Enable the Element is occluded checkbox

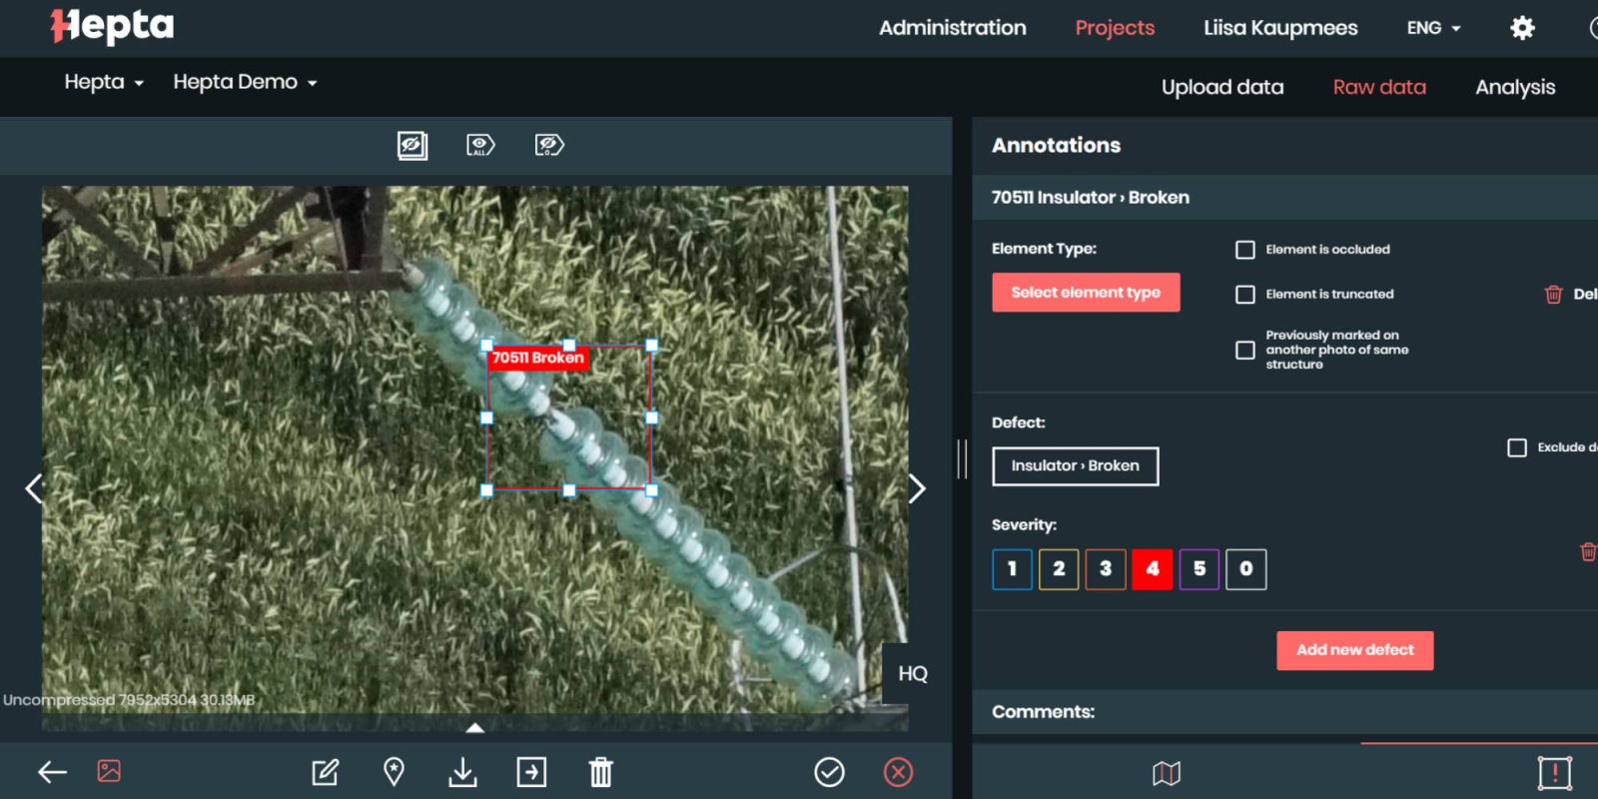tap(1245, 250)
